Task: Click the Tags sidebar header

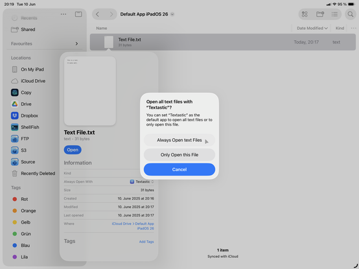Action: 16,188
